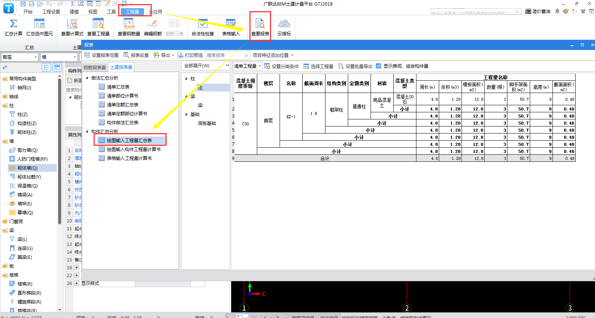Open the 工程设置 ribbon tab
Viewport: 595px width, 318px height.
51,12
